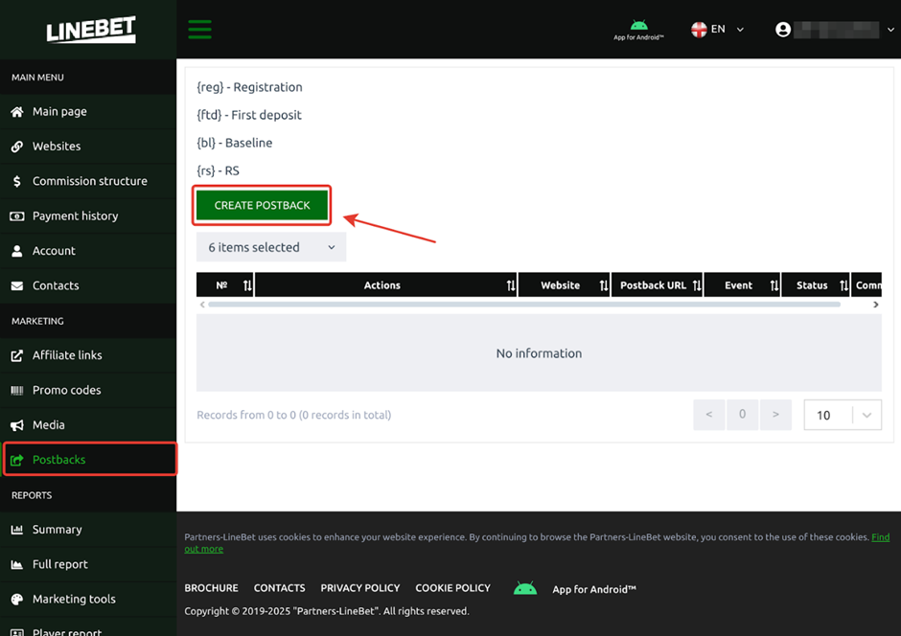901x636 pixels.
Task: Open the EN language dropdown chevron
Action: click(x=740, y=30)
